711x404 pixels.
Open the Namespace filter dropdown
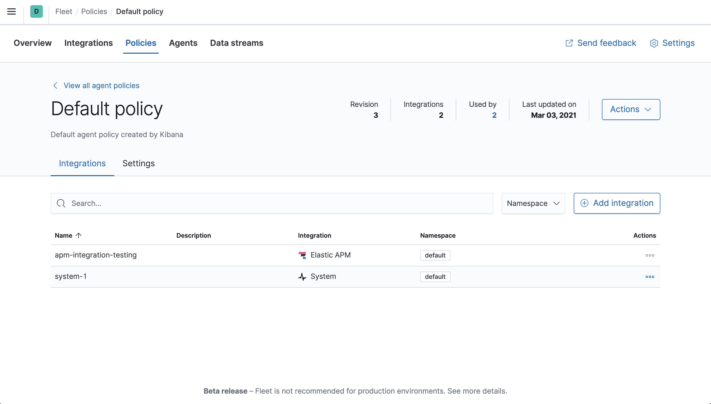pos(533,203)
